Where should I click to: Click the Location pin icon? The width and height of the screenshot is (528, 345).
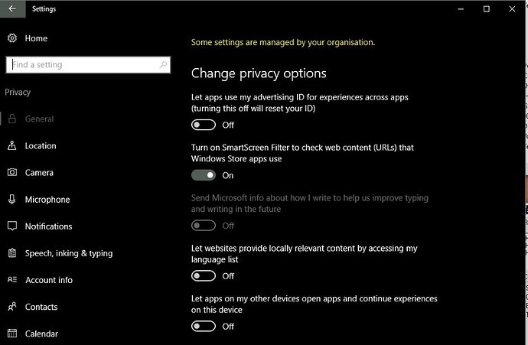pyautogui.click(x=12, y=145)
